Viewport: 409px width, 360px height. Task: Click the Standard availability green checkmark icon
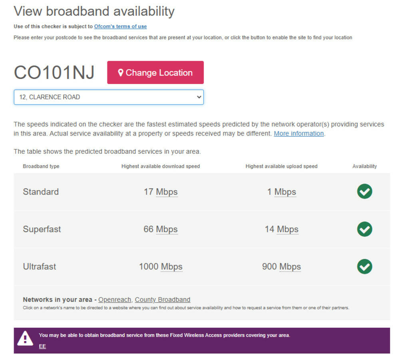364,192
